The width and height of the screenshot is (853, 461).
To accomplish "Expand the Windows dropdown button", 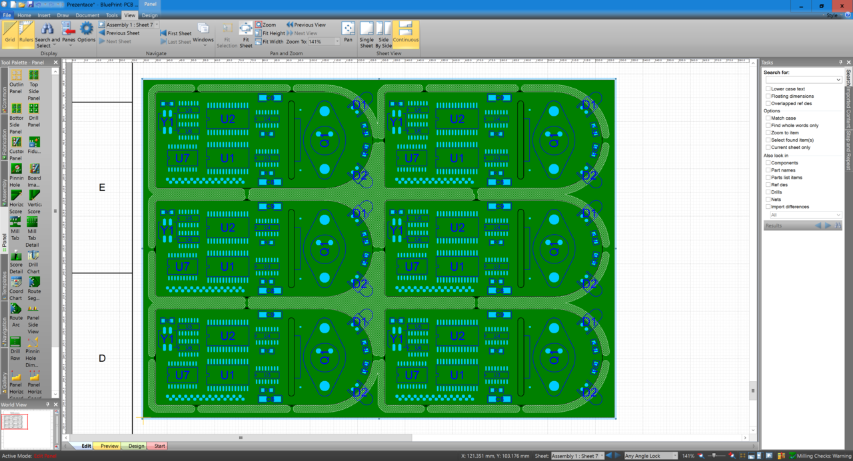I will click(x=203, y=33).
